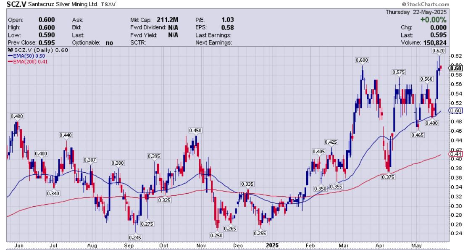Click the 0.387 price label

tap(89, 160)
